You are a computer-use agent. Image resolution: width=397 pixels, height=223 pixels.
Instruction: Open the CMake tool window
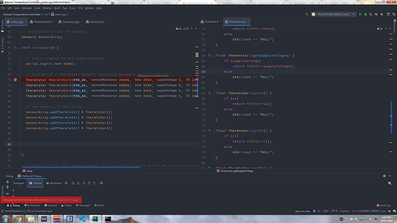point(66,206)
